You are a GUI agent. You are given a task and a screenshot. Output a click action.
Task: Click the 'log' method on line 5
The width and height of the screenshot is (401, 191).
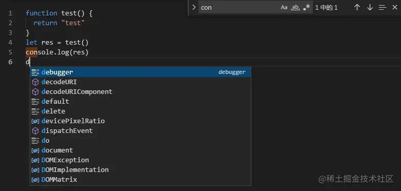(x=63, y=52)
